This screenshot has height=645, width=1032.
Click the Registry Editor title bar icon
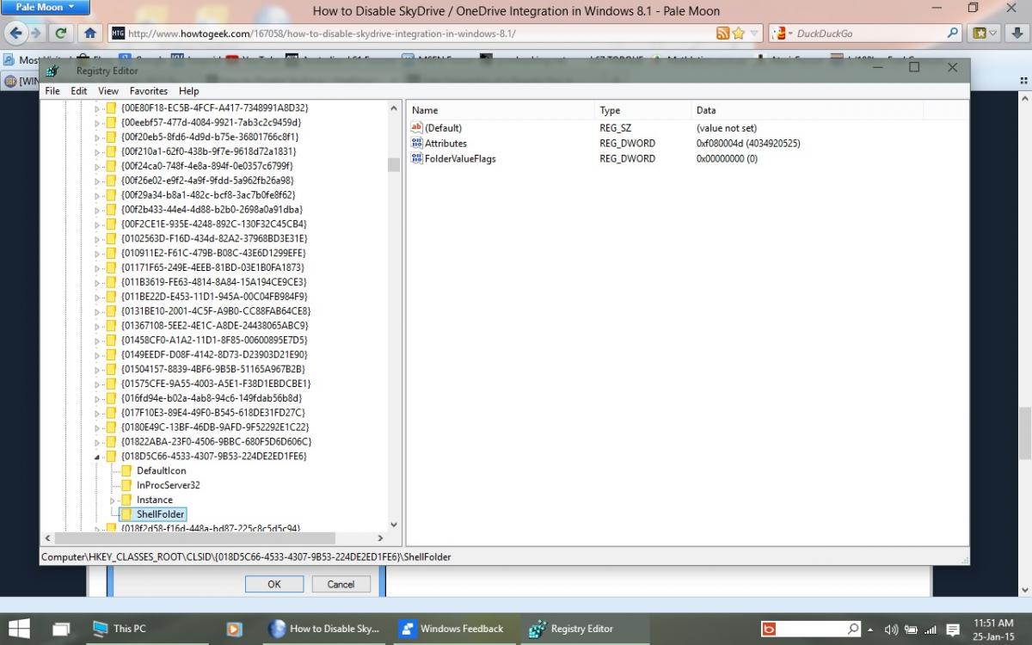pos(53,71)
